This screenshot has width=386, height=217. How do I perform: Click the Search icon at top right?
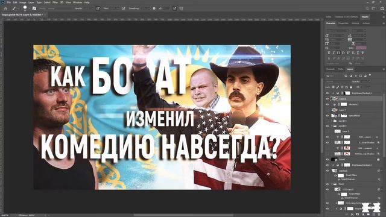pyautogui.click(x=367, y=8)
